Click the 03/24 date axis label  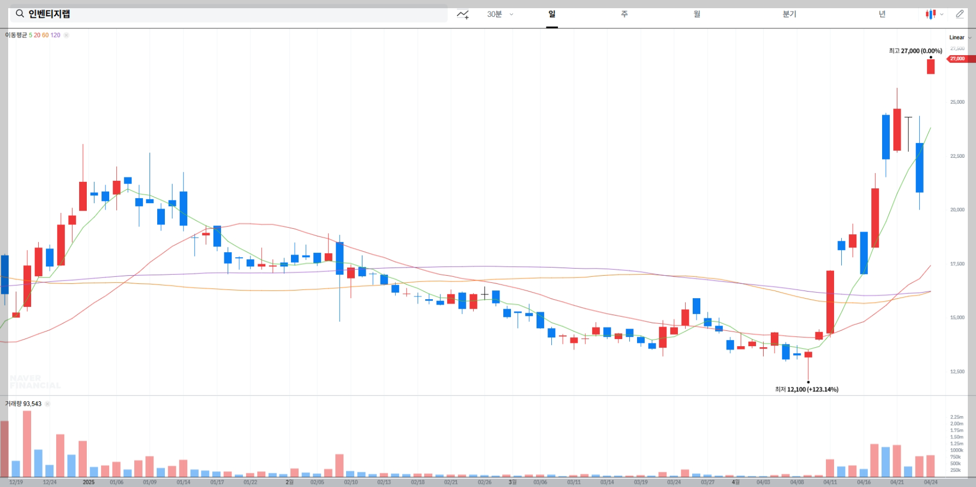point(674,482)
